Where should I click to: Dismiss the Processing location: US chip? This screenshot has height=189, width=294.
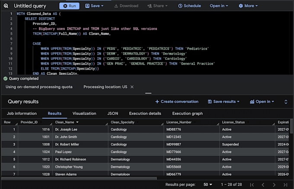coord(132,87)
